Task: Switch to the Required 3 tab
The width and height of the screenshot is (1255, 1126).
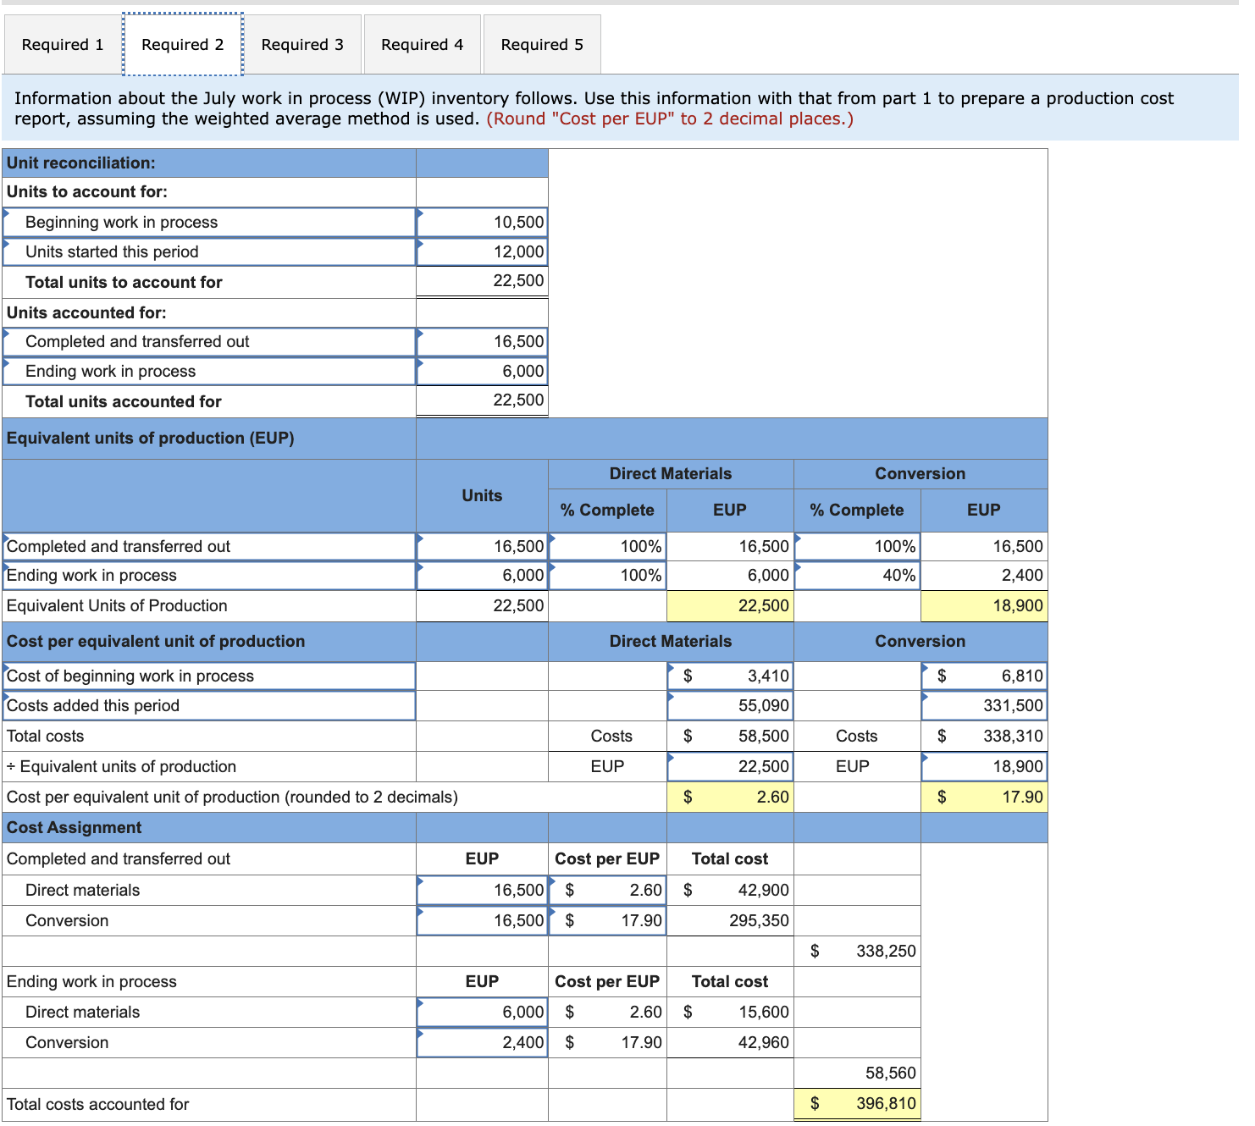Action: tap(302, 44)
